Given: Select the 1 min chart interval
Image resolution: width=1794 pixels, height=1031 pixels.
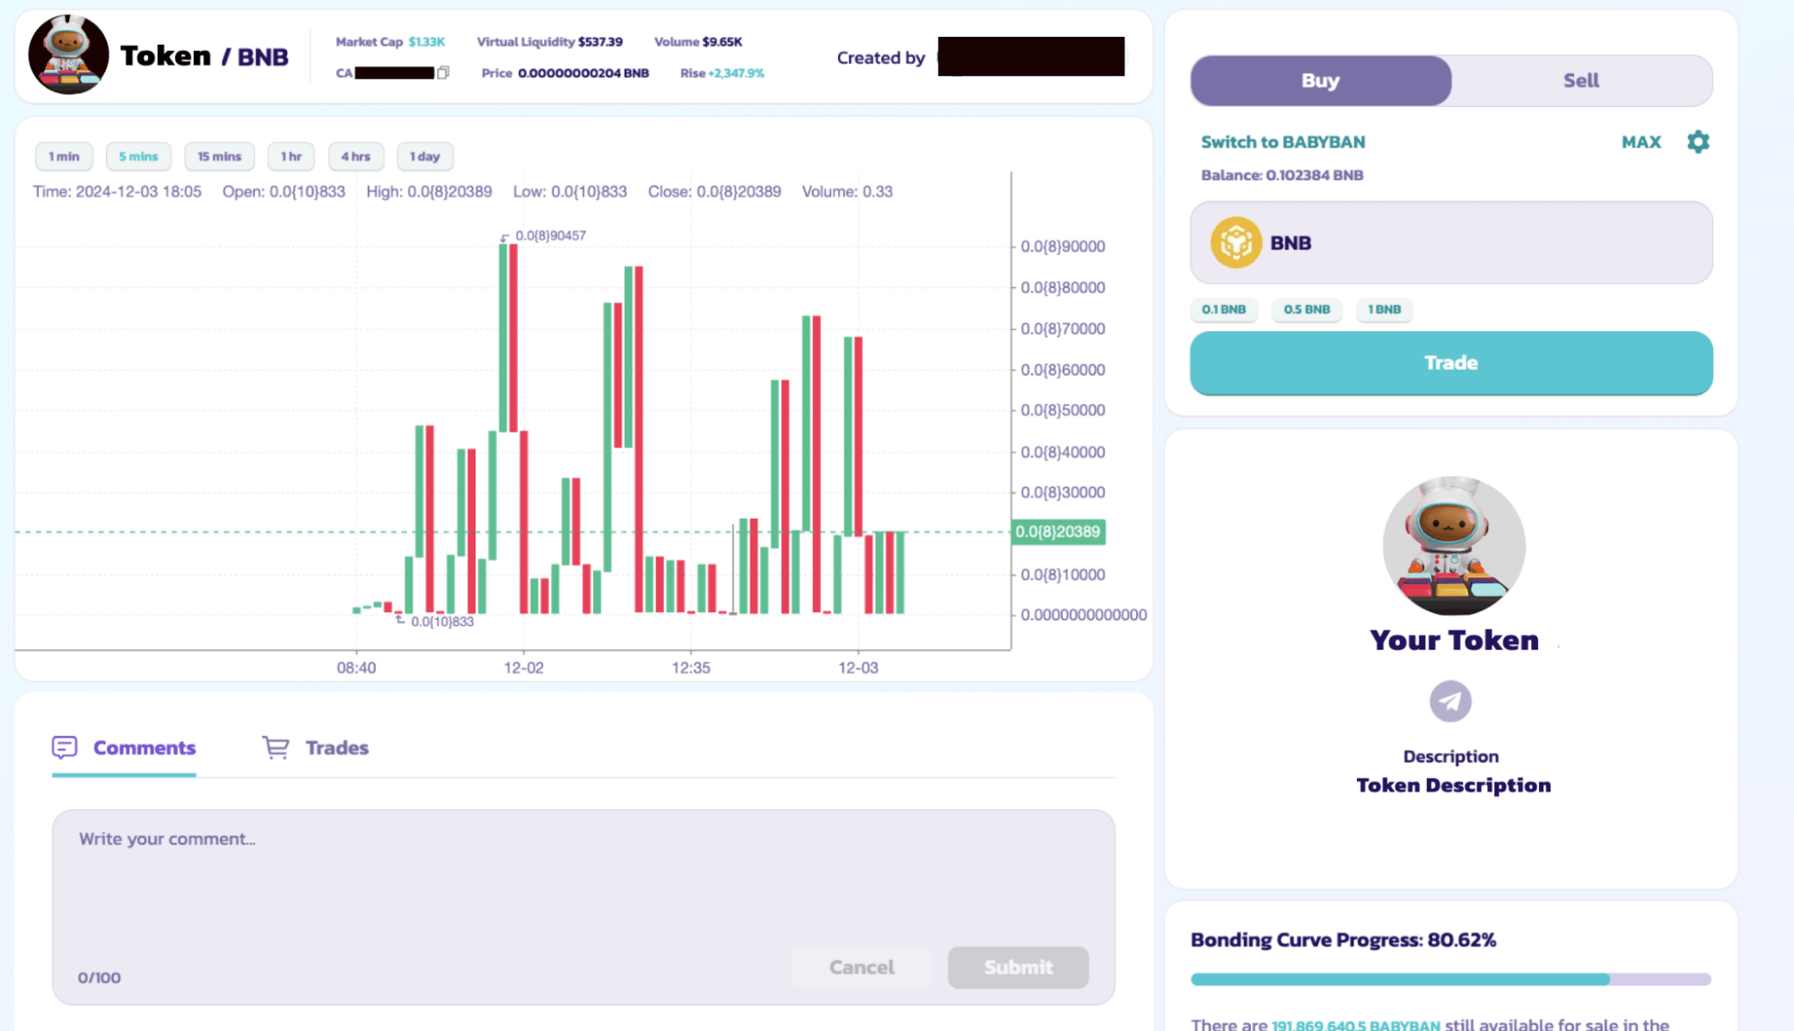Looking at the screenshot, I should point(64,156).
